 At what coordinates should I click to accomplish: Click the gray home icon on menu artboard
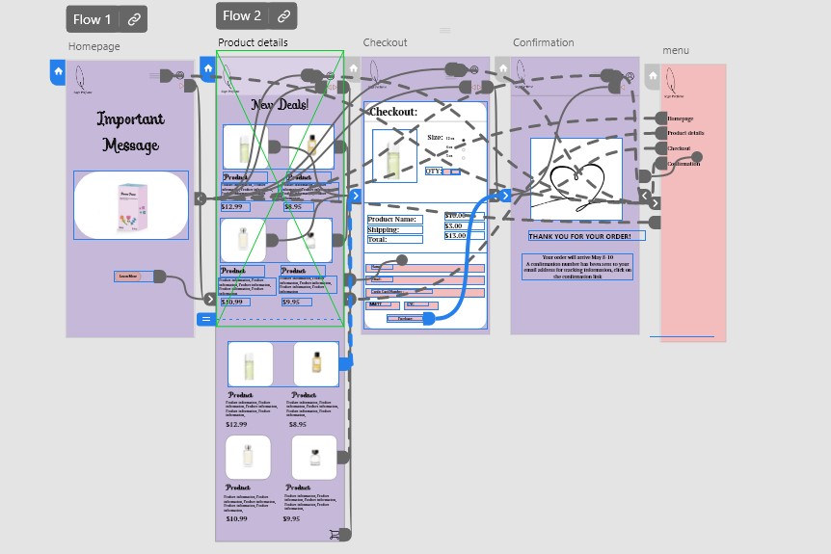[x=653, y=78]
